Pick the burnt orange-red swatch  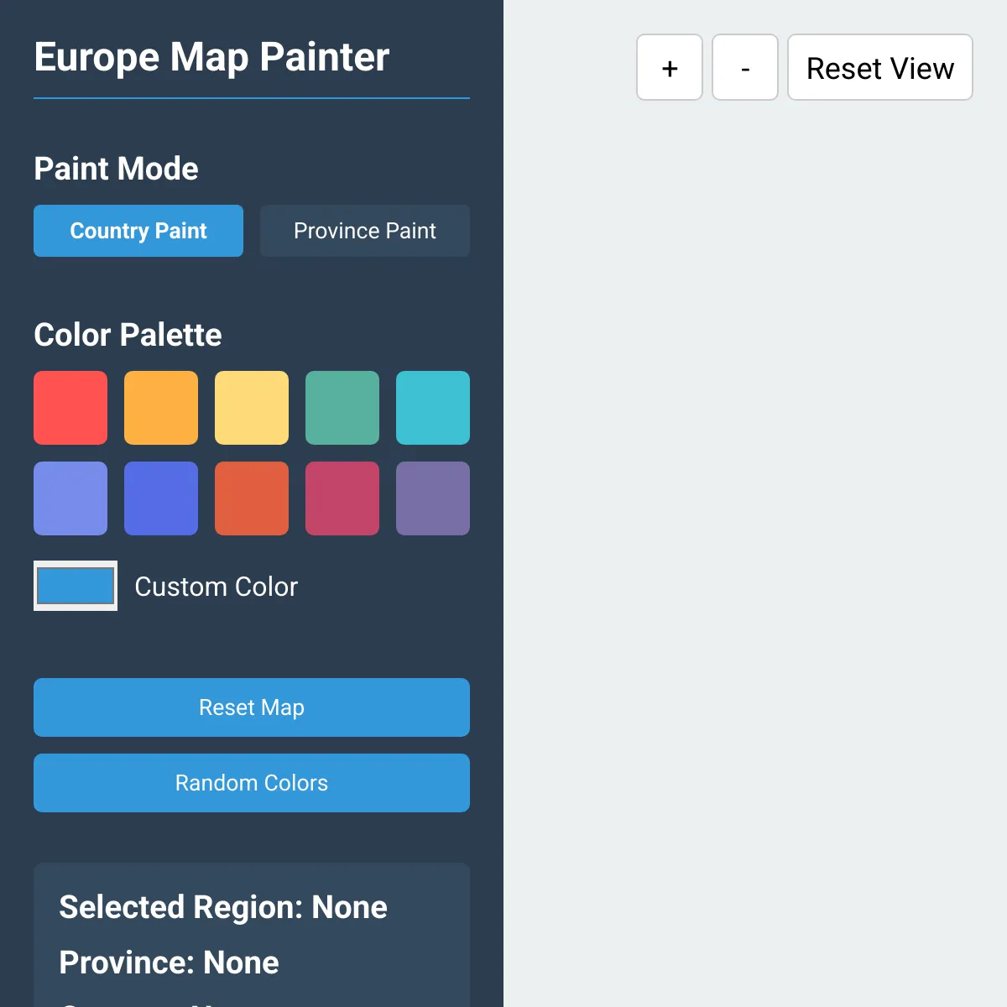pos(252,498)
